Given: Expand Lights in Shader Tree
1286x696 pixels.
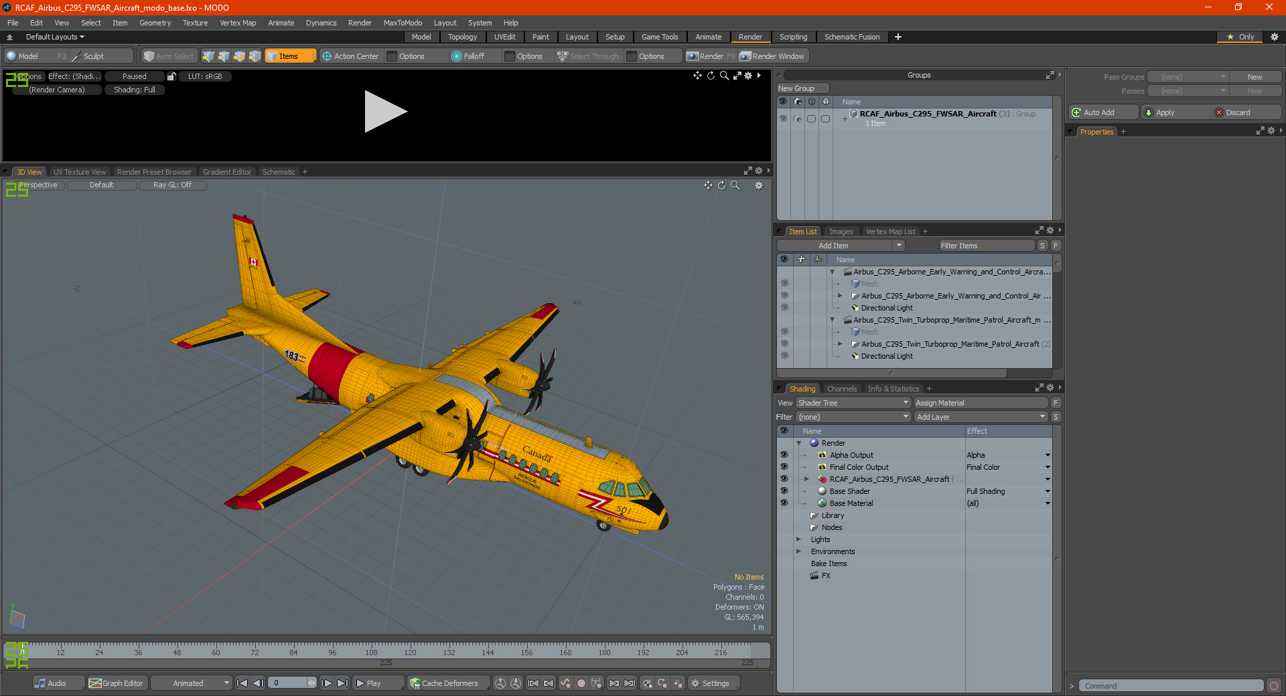Looking at the screenshot, I should pyautogui.click(x=798, y=539).
